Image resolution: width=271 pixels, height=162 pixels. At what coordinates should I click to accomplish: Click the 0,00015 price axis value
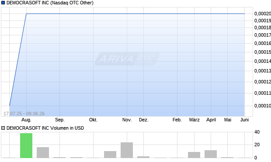coord(263,52)
